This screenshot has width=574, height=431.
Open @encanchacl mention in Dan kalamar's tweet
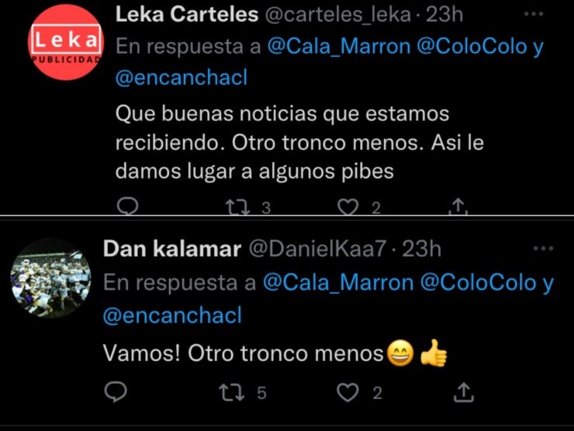(x=172, y=315)
